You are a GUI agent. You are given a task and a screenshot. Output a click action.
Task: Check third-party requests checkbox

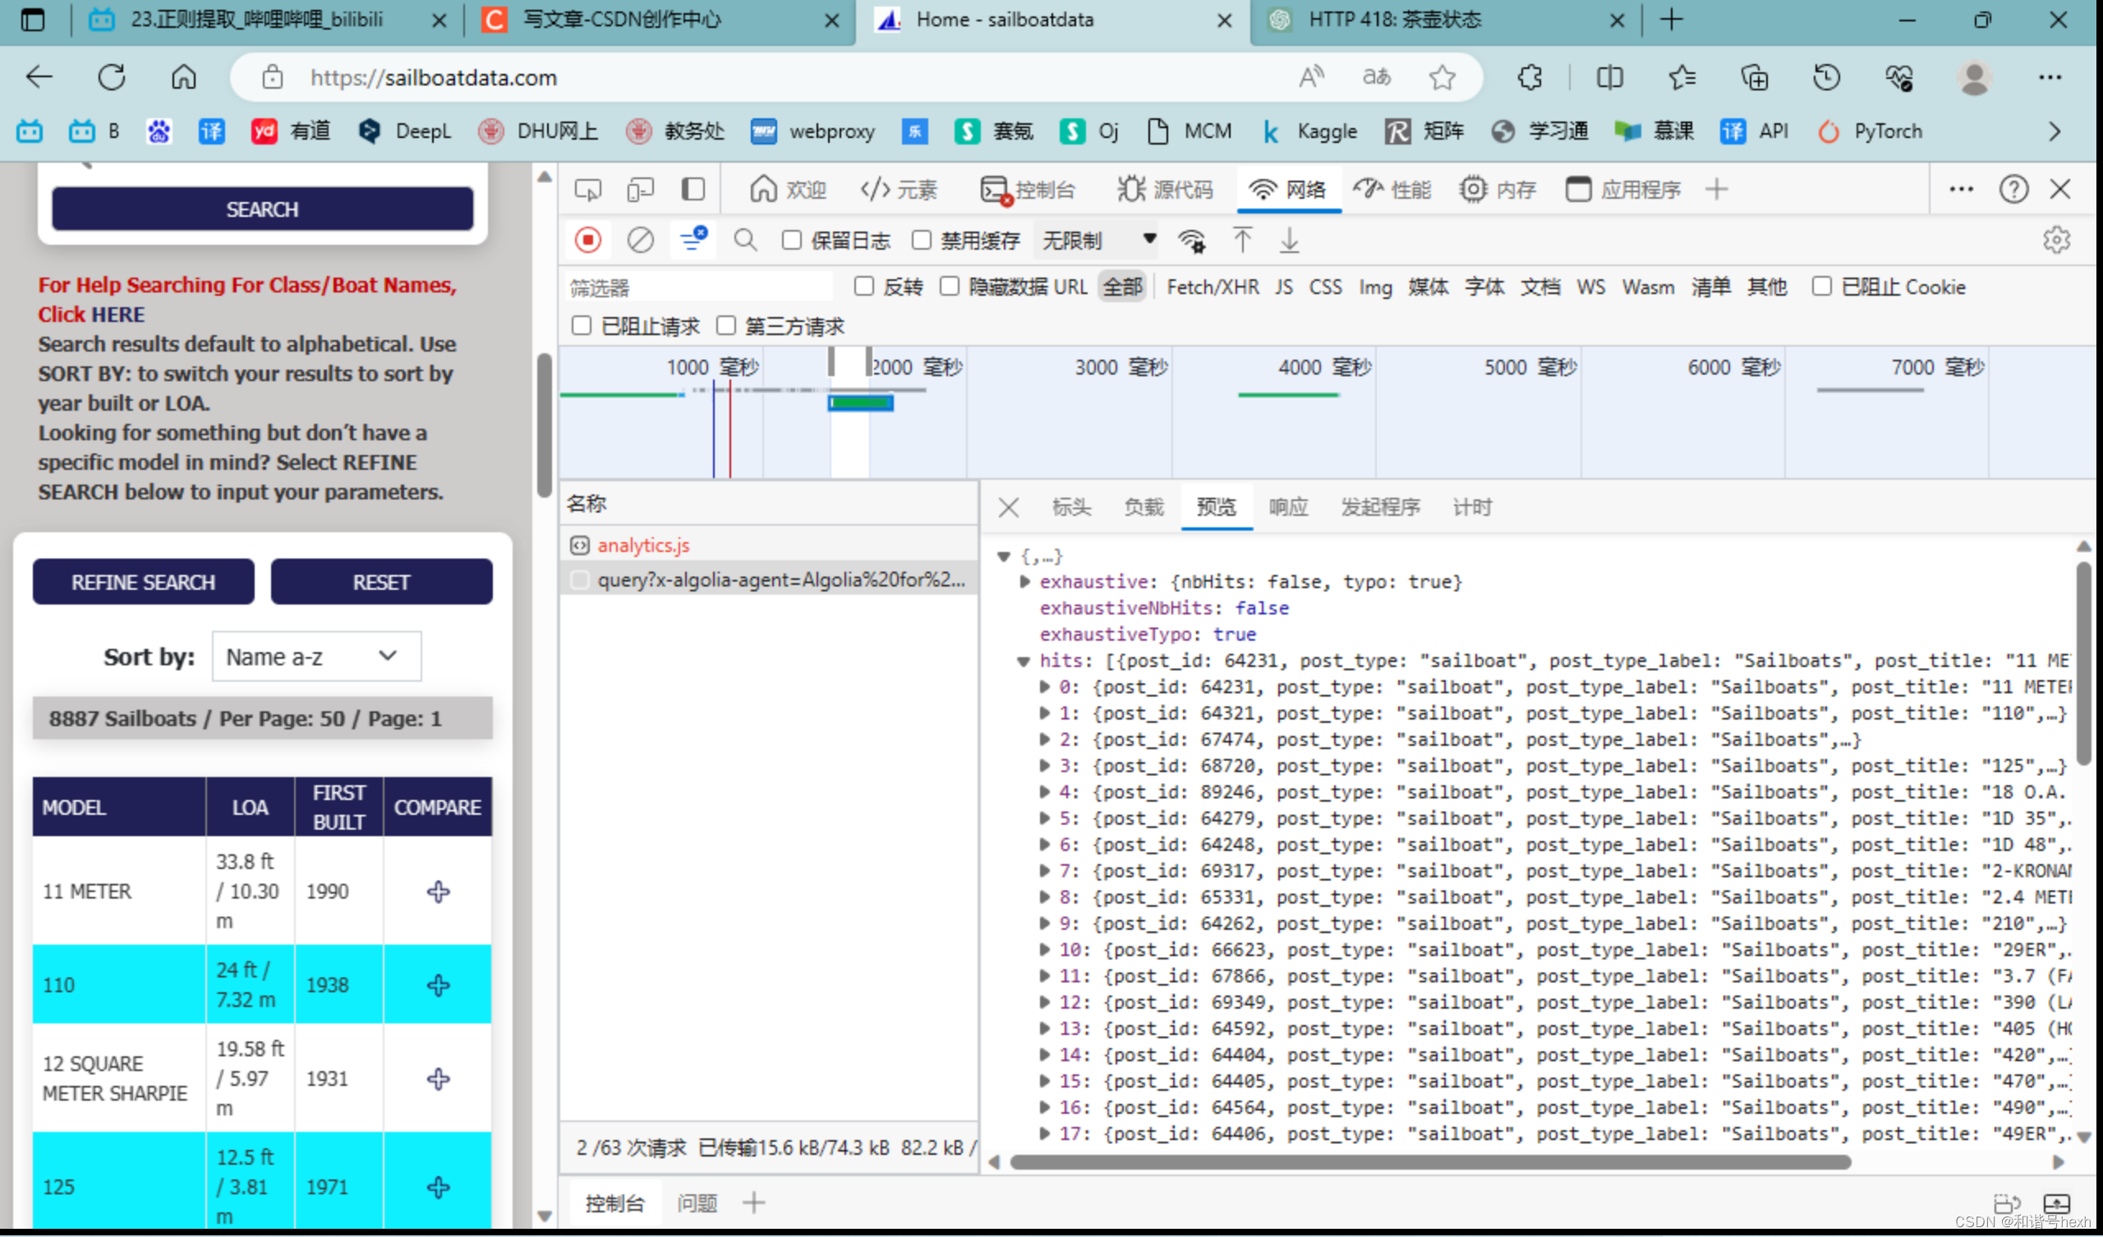click(x=725, y=325)
